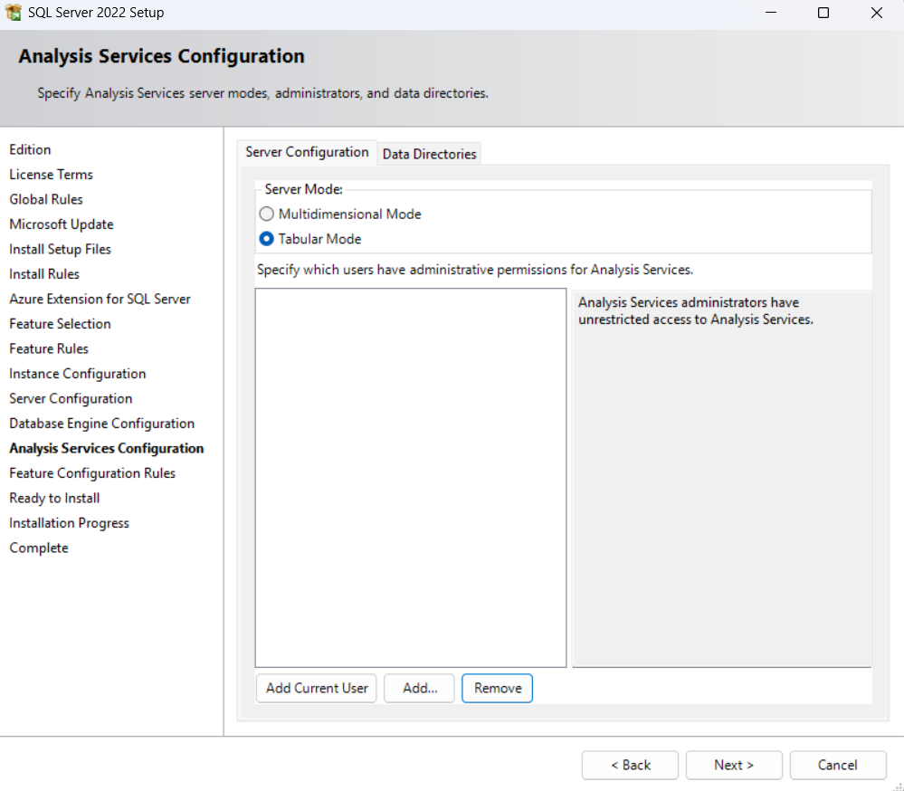The width and height of the screenshot is (904, 791).
Task: Select Multidimensional Mode radio button
Action: coord(266,214)
